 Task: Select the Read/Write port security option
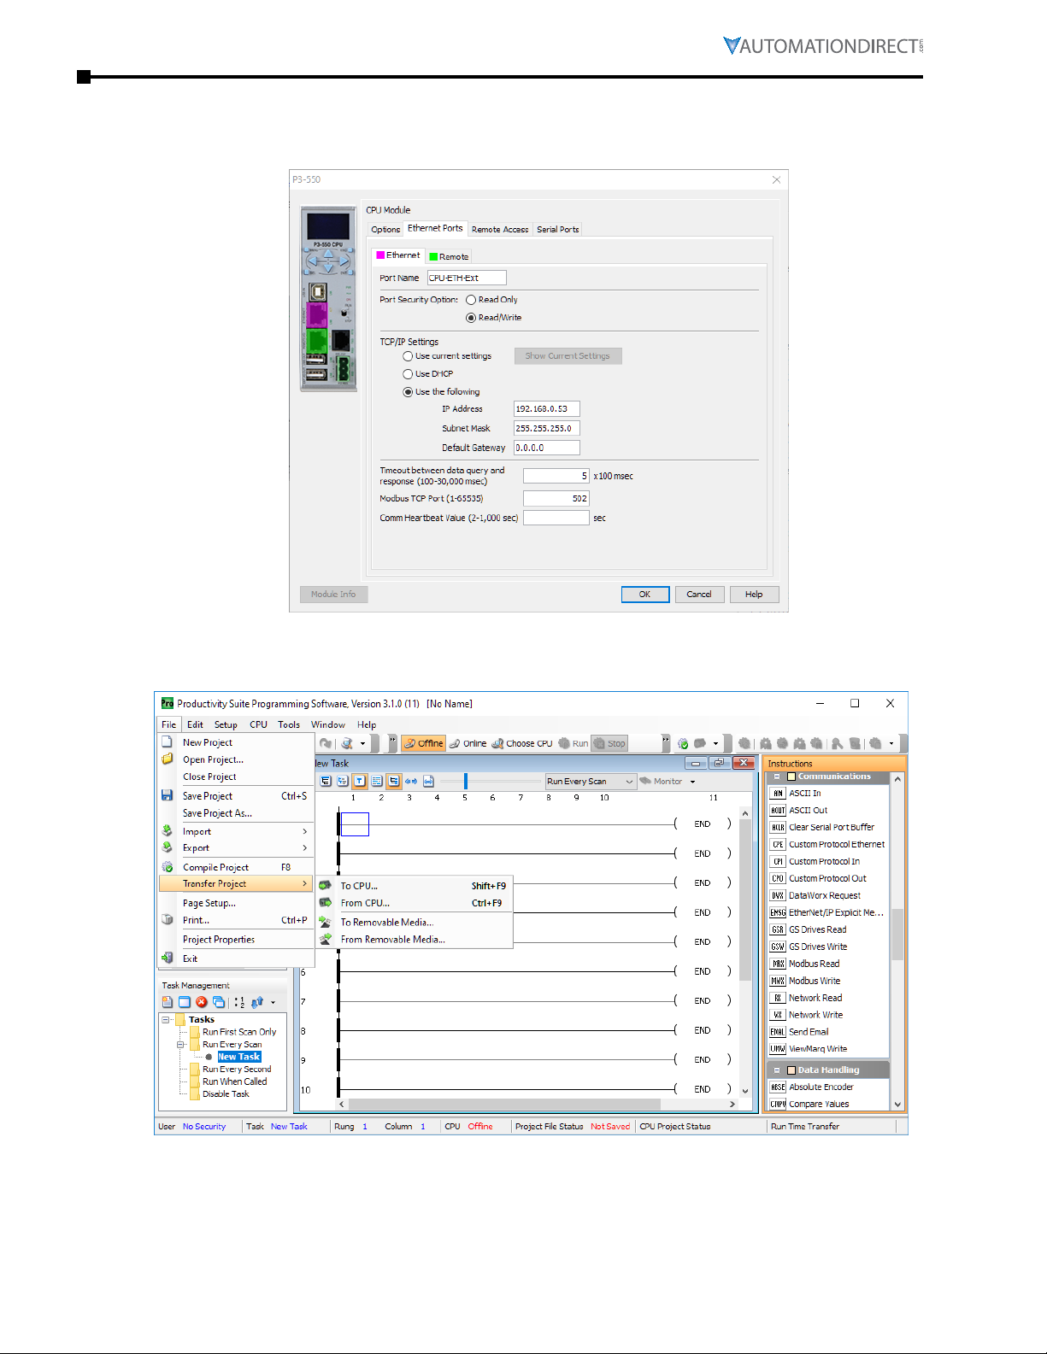(471, 318)
